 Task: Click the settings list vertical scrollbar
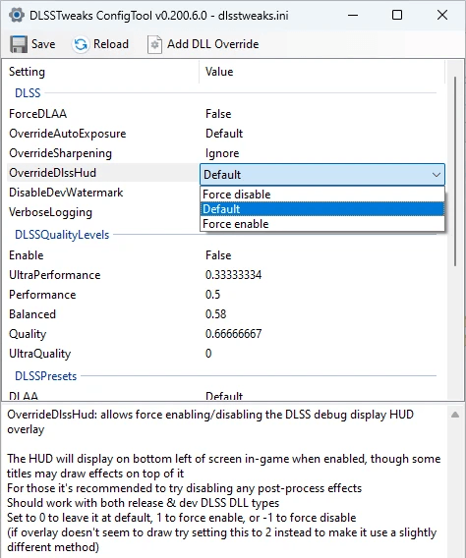pos(455,171)
